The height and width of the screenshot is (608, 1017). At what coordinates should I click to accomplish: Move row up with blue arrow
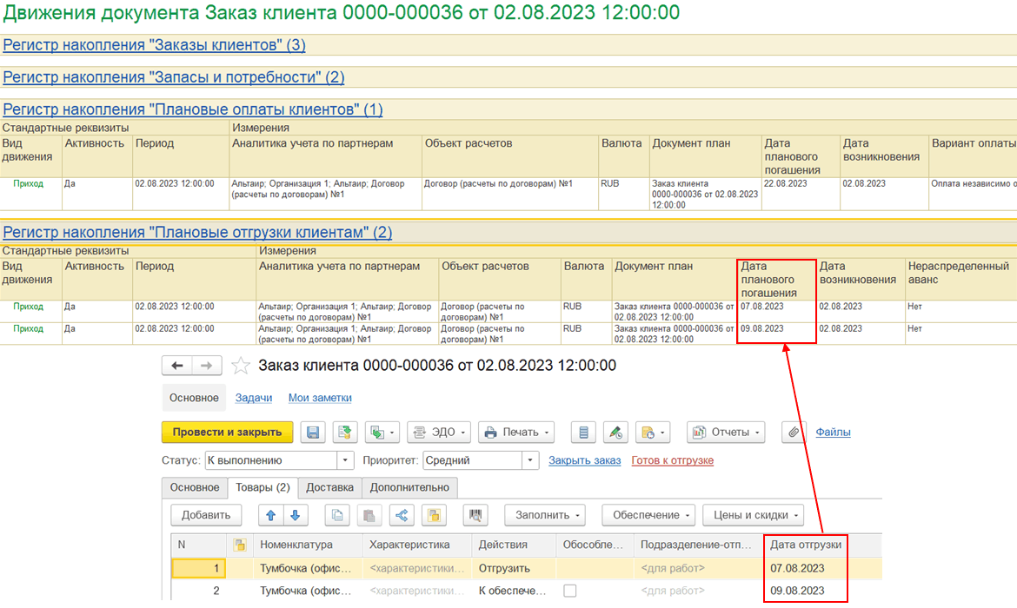(271, 515)
